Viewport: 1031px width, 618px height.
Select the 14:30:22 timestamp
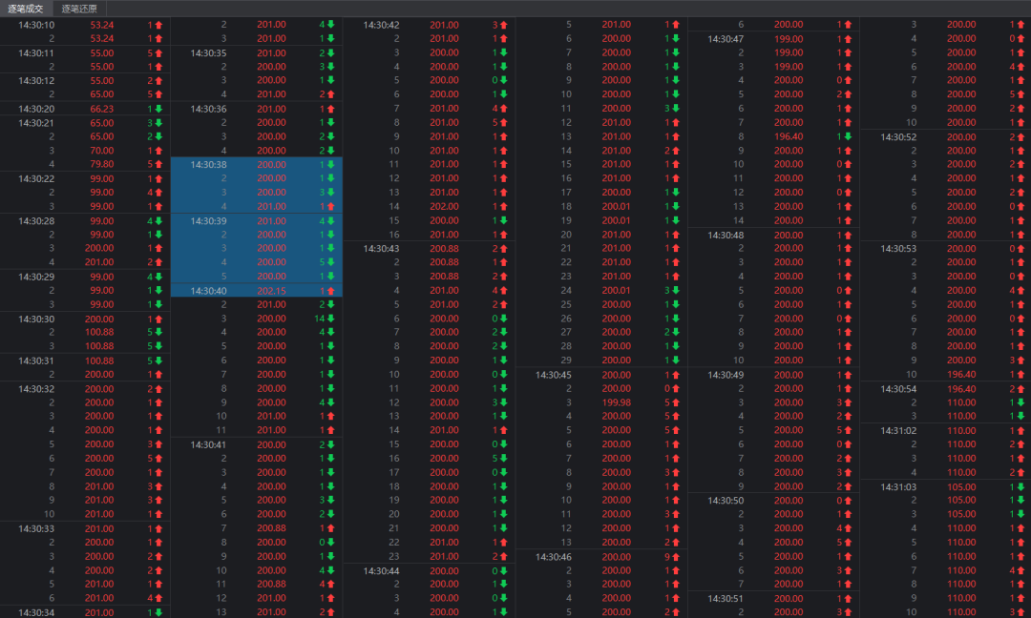click(36, 178)
